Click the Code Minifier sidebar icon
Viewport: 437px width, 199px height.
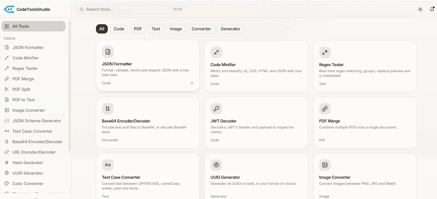[7, 58]
